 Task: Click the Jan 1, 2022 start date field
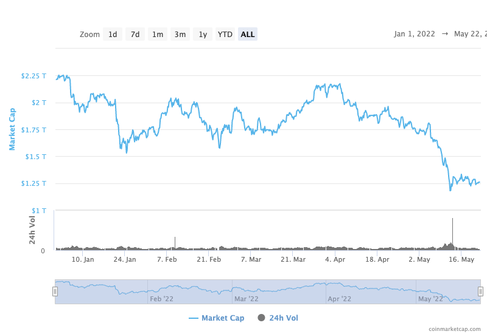(x=415, y=34)
